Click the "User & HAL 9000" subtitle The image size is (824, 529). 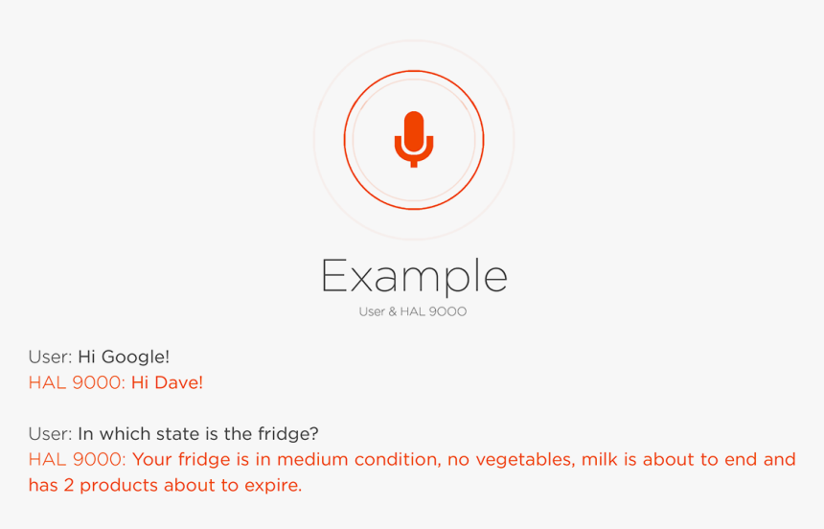click(413, 311)
